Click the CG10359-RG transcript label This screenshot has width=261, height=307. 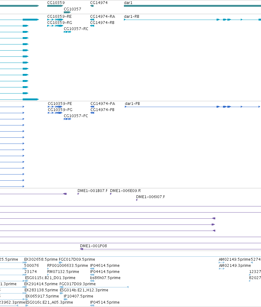point(59,22)
